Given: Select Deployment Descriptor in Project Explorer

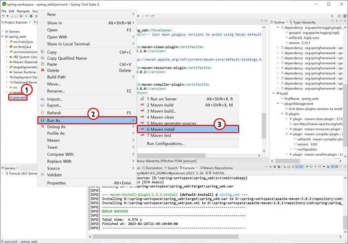Looking at the screenshot, I should [23, 77].
